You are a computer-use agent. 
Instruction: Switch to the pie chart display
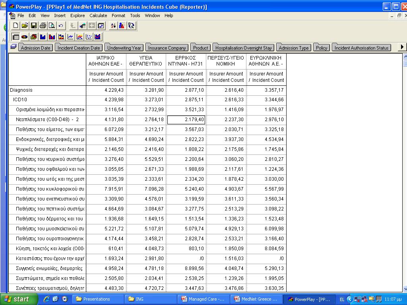(25, 37)
